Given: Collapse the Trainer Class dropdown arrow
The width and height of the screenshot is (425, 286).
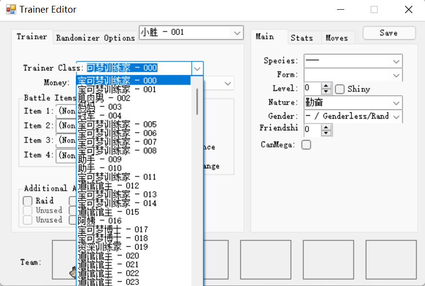Looking at the screenshot, I should point(197,69).
